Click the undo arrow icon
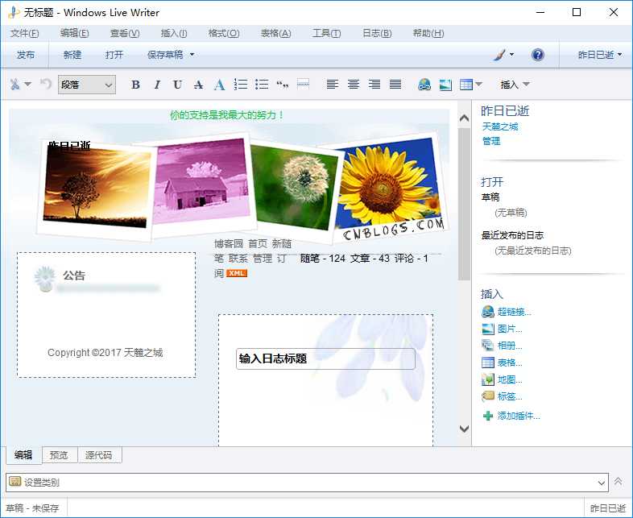The width and height of the screenshot is (633, 518). [46, 84]
